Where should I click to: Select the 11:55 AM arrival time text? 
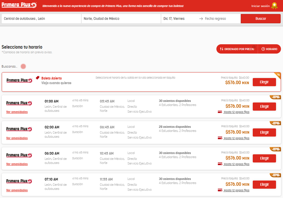[x=106, y=179]
